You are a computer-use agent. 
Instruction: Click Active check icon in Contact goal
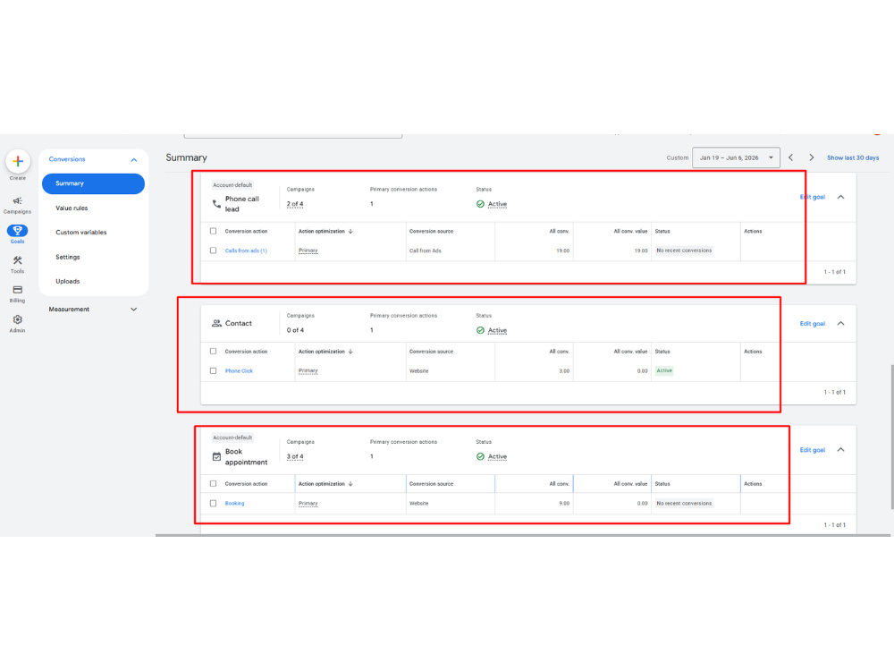(480, 330)
